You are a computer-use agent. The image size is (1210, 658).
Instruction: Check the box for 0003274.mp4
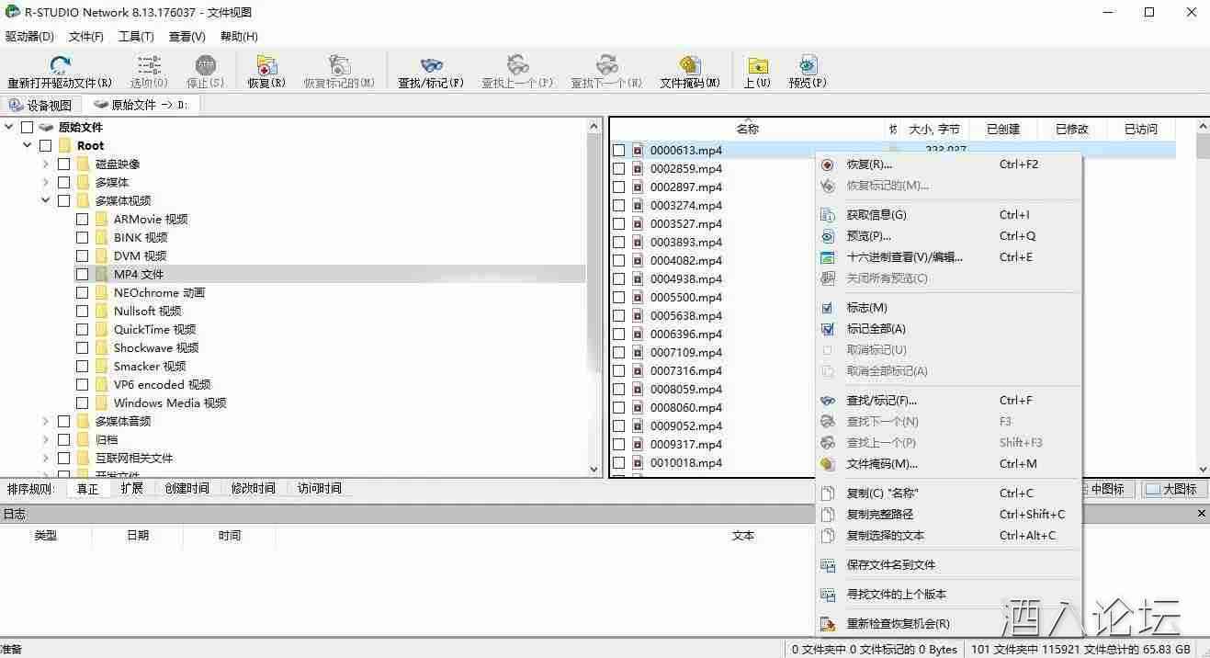pyautogui.click(x=618, y=205)
